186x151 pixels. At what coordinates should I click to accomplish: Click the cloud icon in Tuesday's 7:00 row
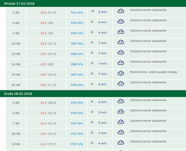[x=121, y=32]
